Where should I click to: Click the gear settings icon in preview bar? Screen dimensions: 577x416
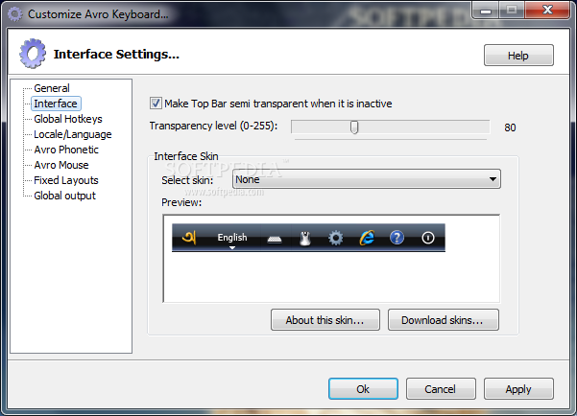tap(336, 238)
